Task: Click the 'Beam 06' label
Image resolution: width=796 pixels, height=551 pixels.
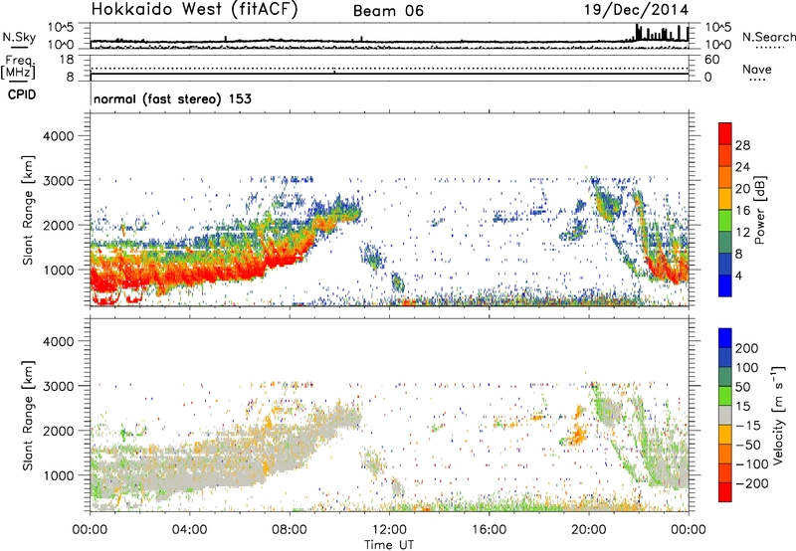Action: click(x=388, y=11)
